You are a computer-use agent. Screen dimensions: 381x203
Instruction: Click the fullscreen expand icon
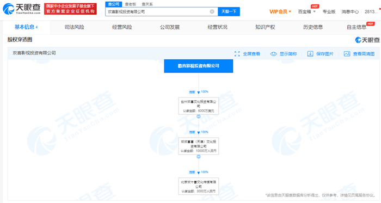[237, 54]
